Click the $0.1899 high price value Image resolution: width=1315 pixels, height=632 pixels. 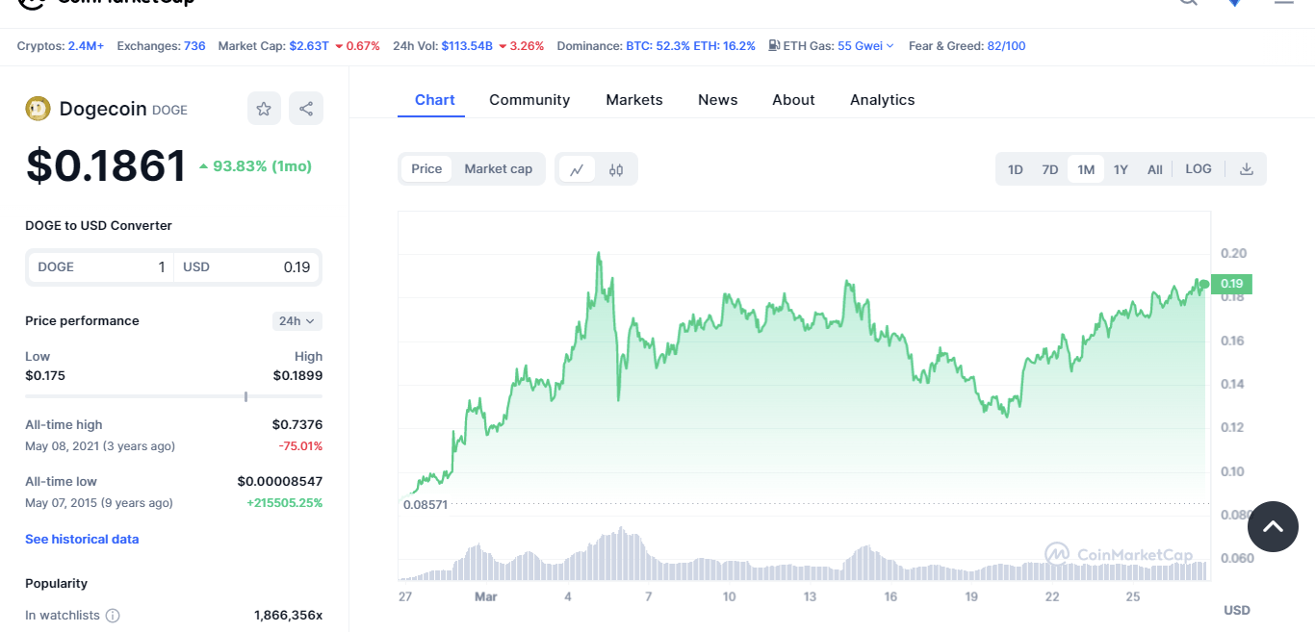coord(297,375)
